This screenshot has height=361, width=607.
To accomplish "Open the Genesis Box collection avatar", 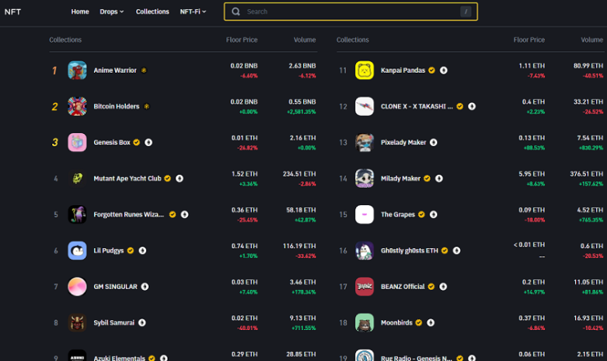I will (77, 142).
